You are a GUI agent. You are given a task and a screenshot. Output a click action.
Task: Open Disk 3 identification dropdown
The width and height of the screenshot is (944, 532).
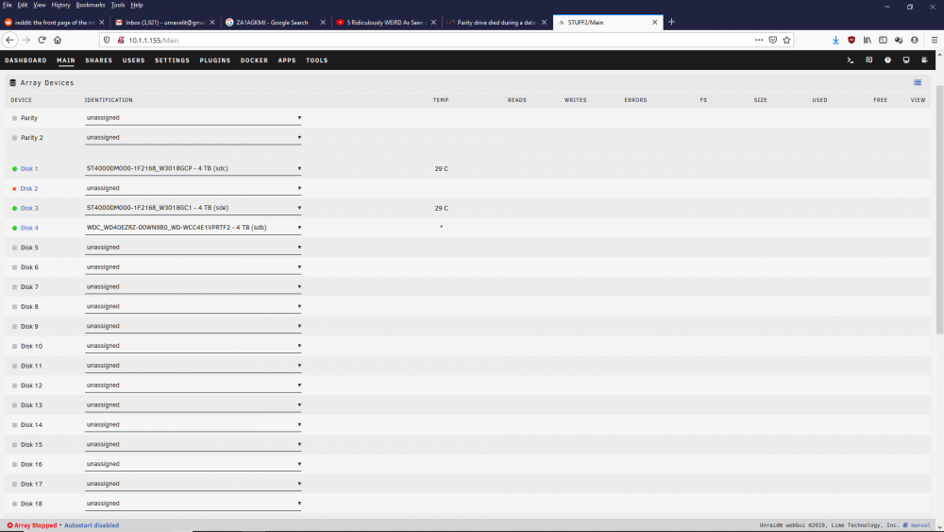(193, 208)
